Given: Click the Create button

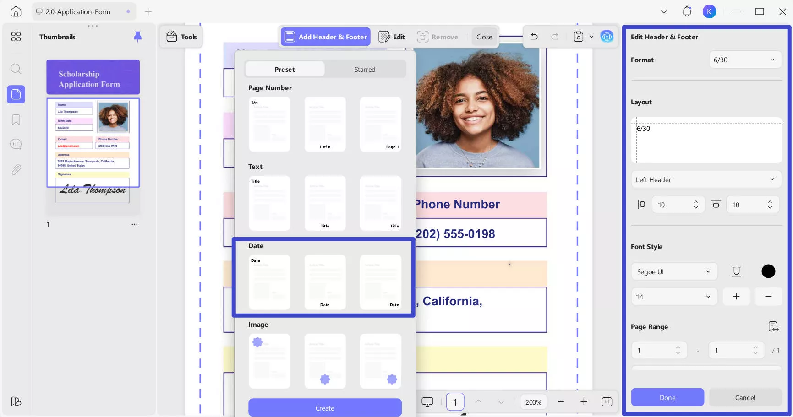Looking at the screenshot, I should [325, 408].
